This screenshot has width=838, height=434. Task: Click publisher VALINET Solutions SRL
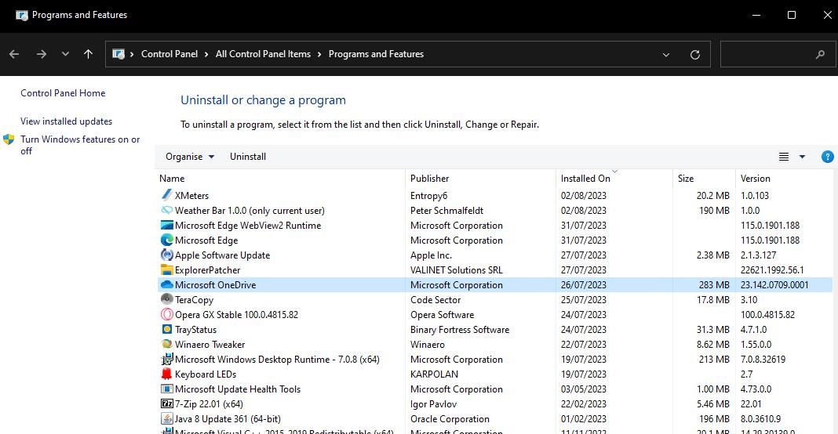pyautogui.click(x=457, y=270)
